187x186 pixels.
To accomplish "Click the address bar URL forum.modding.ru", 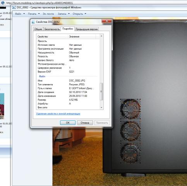I will click(x=39, y=3).
